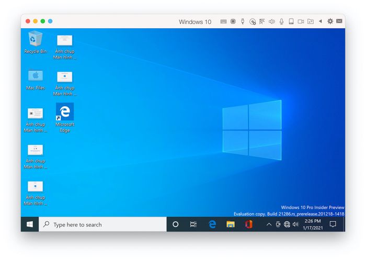366x259 pixels.
Task: Toggle Windows taskbar volume speaker icon
Action: click(295, 224)
